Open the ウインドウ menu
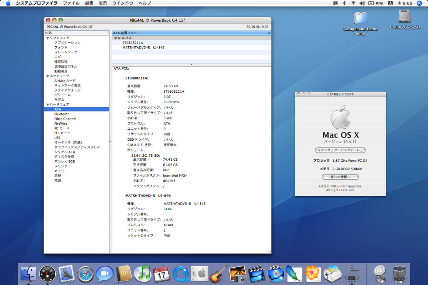Viewport: 428px width, 285px height. (x=123, y=3)
